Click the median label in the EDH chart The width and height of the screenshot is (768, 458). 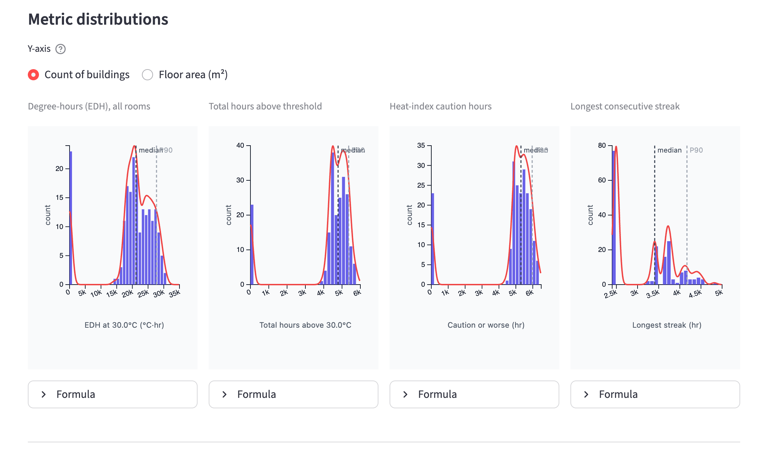click(150, 150)
